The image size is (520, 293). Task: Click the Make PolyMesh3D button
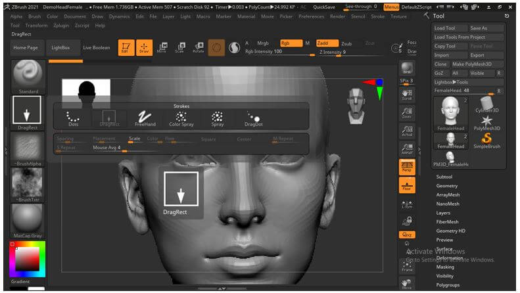477,64
